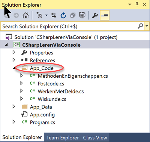Image resolution: width=150 pixels, height=142 pixels.
Task: Switch to Team Explorer tab
Action: pyautogui.click(x=63, y=138)
